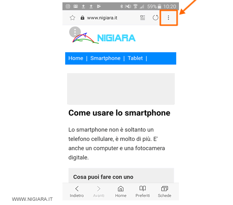
Task: Tap the padlock security icon
Action: 82,18
